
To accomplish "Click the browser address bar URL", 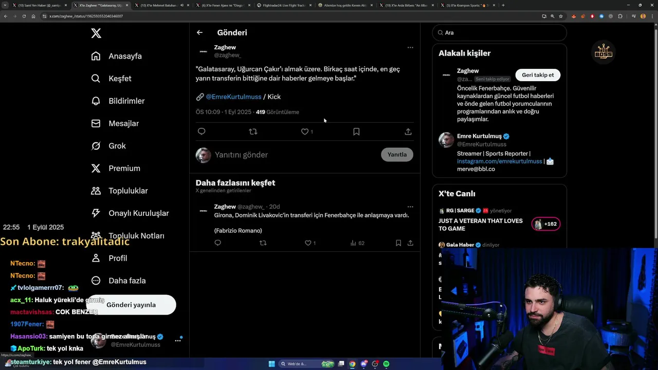I will (86, 16).
